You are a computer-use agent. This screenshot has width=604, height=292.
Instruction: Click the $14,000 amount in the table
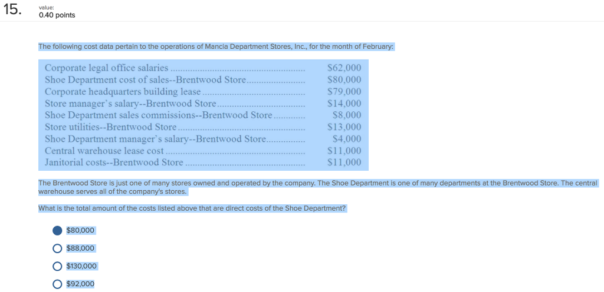point(344,104)
